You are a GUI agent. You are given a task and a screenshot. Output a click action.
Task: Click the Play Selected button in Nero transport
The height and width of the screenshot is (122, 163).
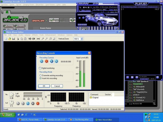(x=23, y=103)
